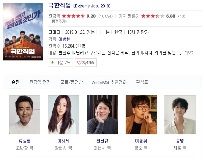Screen dimensions: 204x160
Task: Click the 다운로드 button
Action: [x=61, y=63]
